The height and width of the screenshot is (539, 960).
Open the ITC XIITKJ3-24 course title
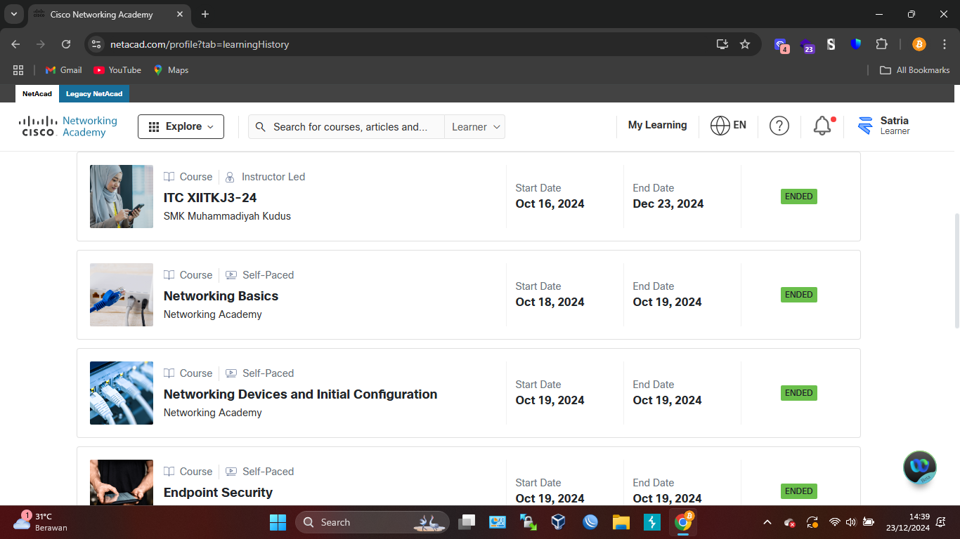(x=210, y=198)
